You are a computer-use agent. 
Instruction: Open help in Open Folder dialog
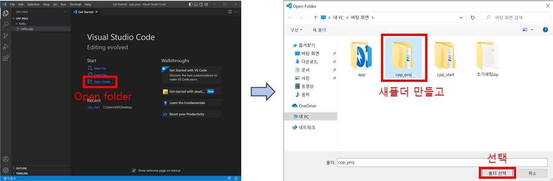[545, 30]
